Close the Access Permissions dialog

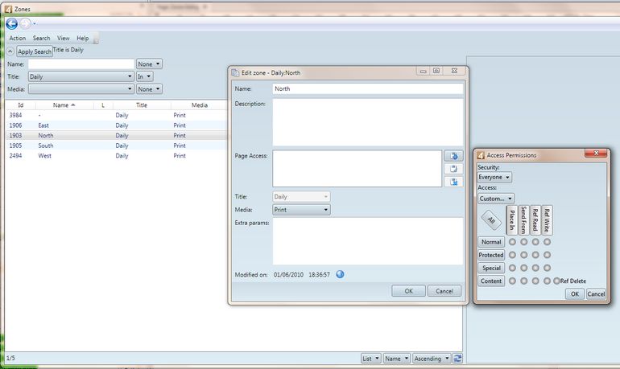coord(596,153)
